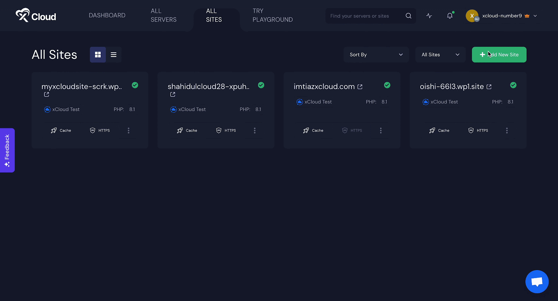
Task: Open three-dot menu for myxcloudsite card
Action: tap(128, 130)
